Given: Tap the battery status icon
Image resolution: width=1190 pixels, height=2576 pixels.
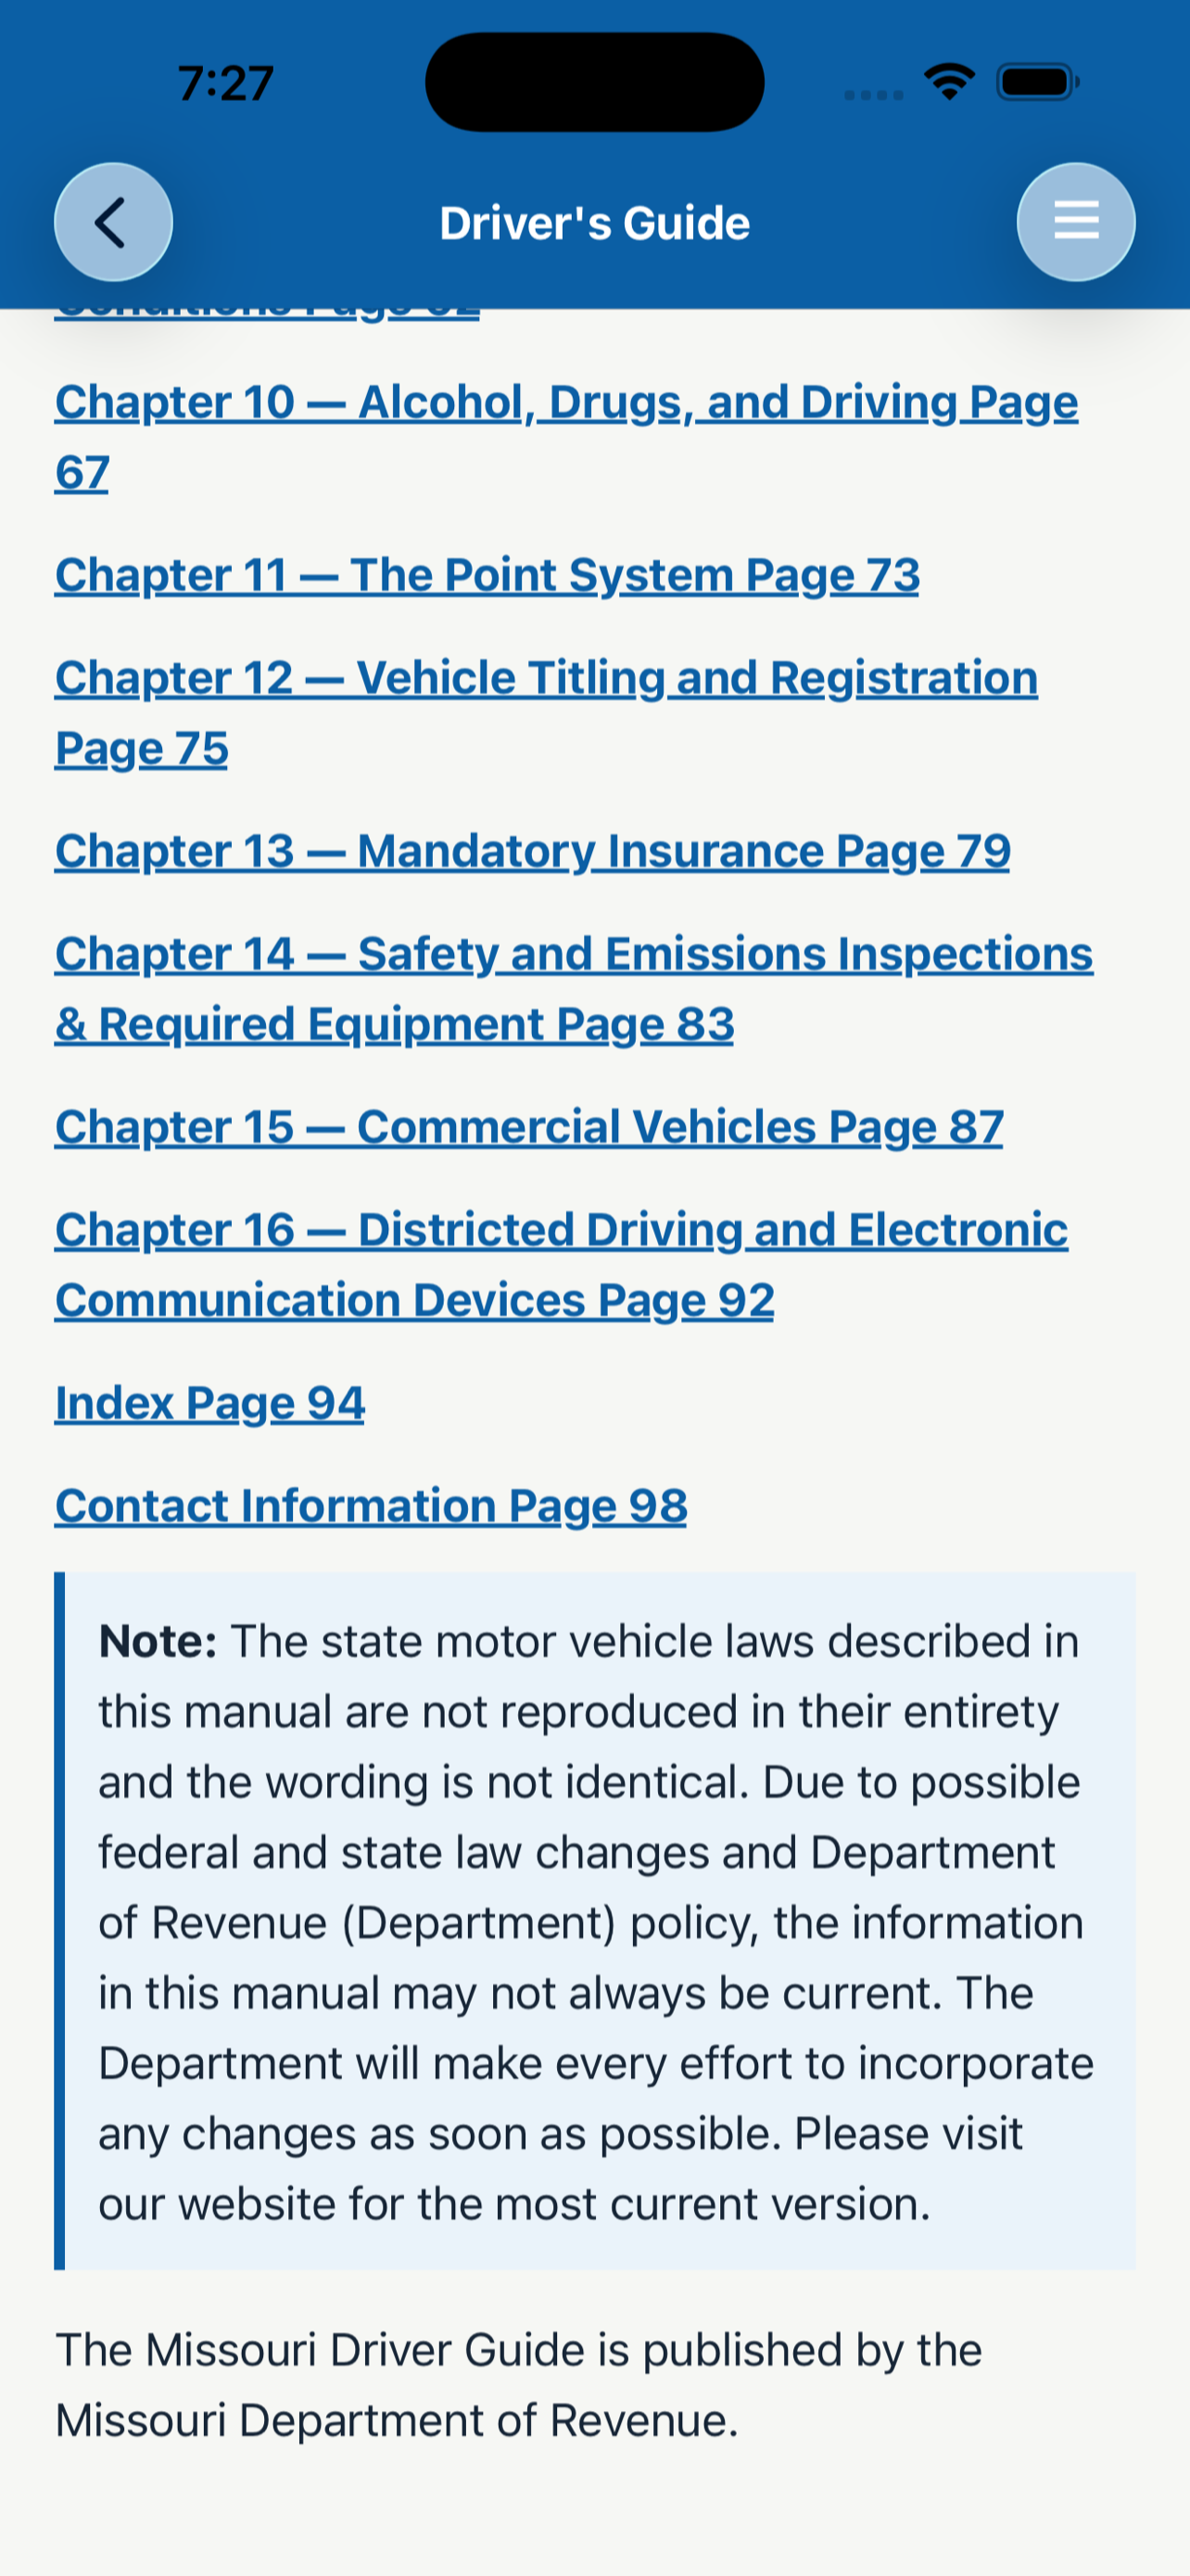Looking at the screenshot, I should coord(1038,82).
